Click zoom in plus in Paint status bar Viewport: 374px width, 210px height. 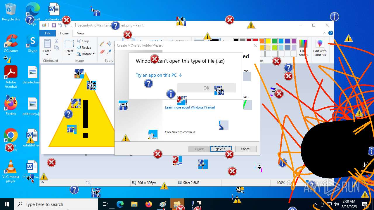325,183
